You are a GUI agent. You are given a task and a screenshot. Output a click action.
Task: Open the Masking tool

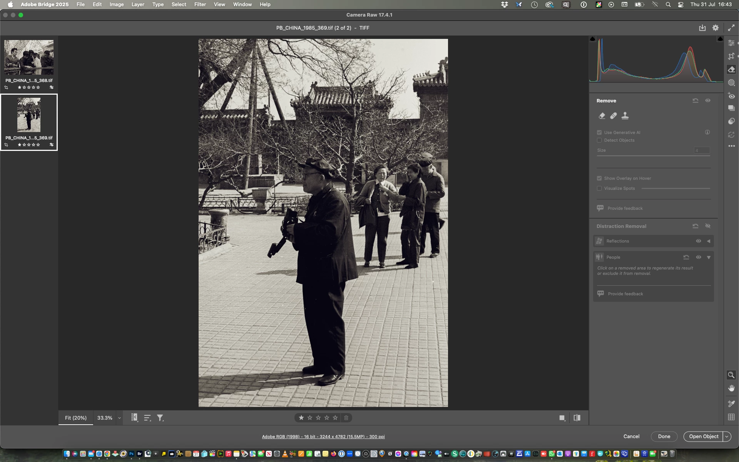(x=731, y=83)
